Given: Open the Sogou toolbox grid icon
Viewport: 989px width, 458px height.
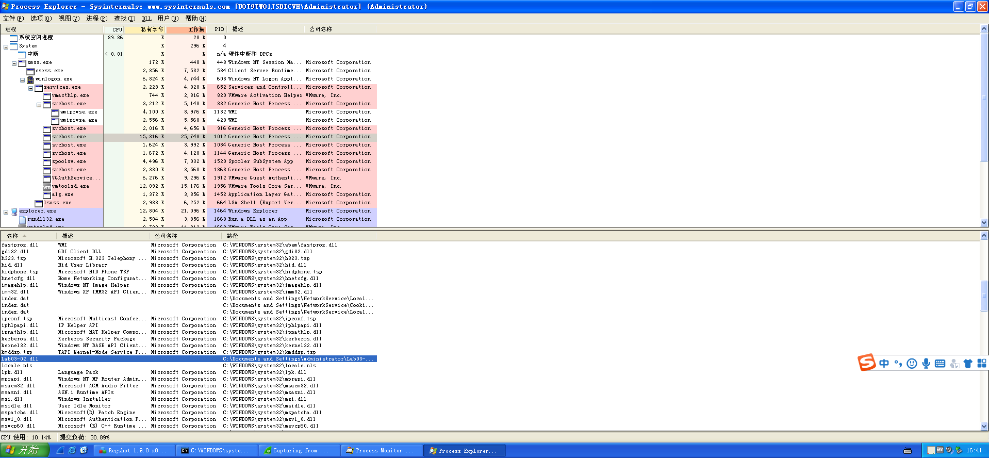Looking at the screenshot, I should [982, 364].
